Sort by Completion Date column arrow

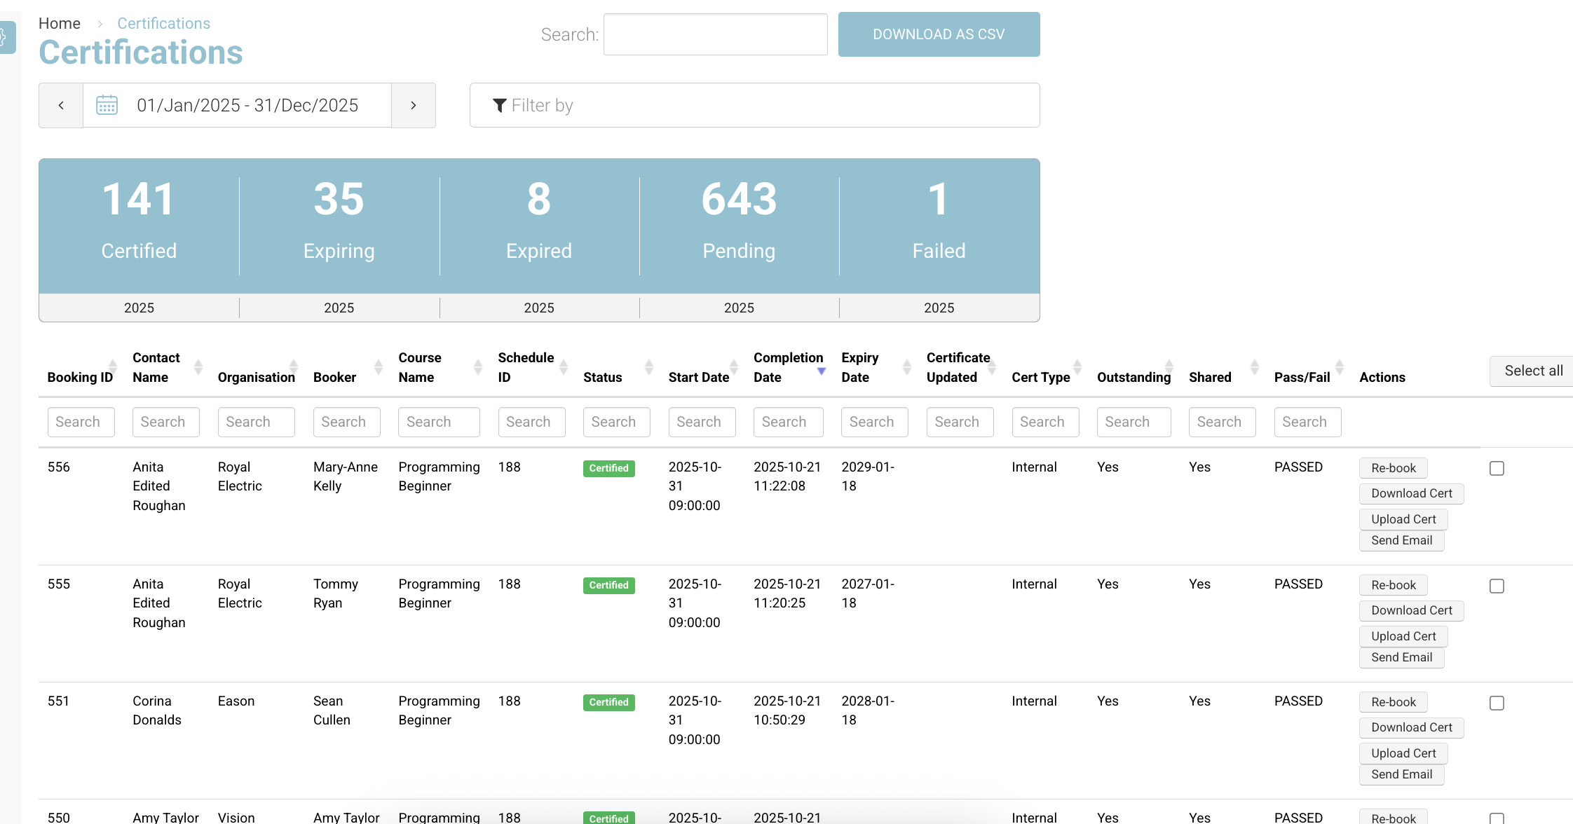coord(822,371)
